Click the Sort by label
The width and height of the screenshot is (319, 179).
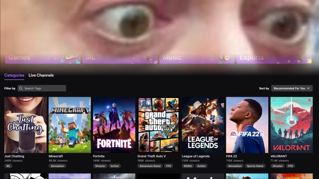(x=264, y=88)
